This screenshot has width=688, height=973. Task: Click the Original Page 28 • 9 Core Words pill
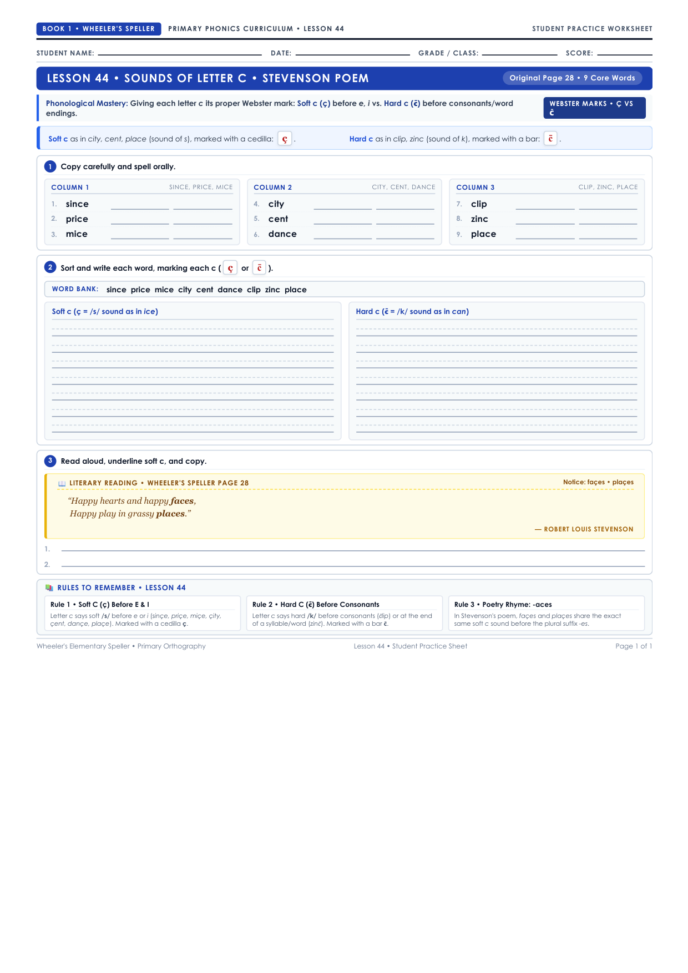coord(573,78)
